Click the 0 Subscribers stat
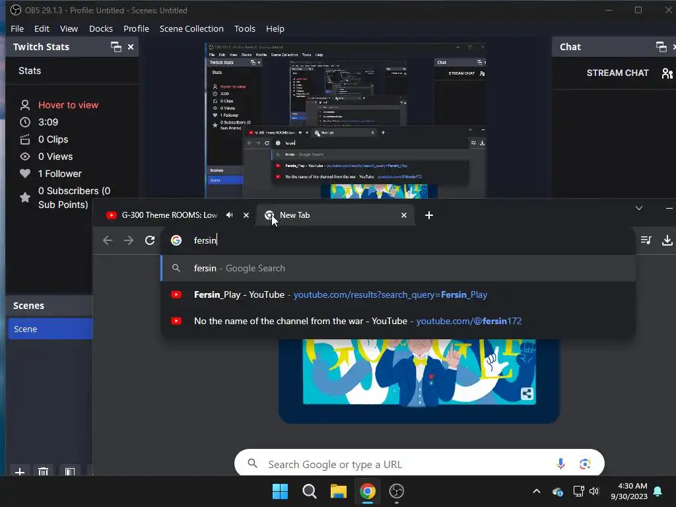The height and width of the screenshot is (507, 676). click(x=74, y=197)
